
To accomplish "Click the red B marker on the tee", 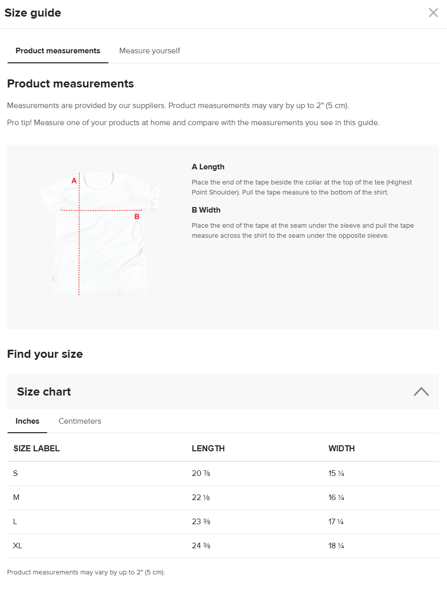I will 137,217.
